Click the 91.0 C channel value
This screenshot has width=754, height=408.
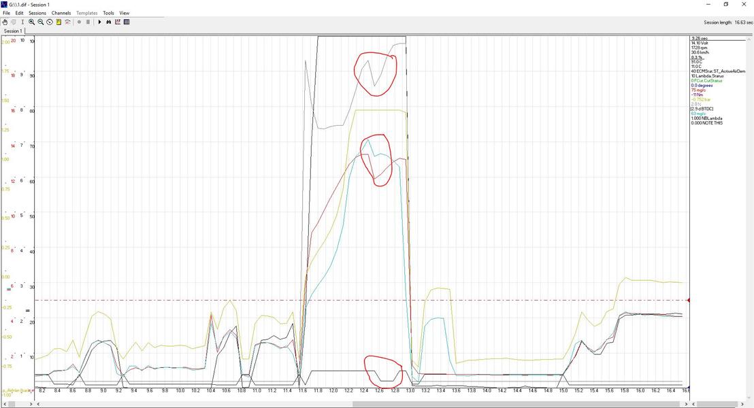coord(696,62)
